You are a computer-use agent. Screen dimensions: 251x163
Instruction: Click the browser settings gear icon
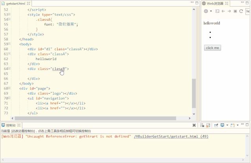click(206, 11)
